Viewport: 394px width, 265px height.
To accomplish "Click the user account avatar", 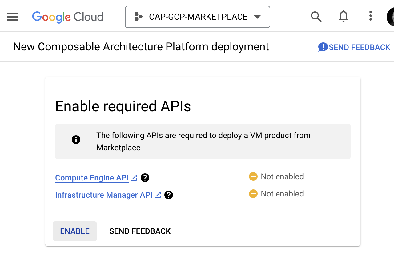I will [390, 17].
